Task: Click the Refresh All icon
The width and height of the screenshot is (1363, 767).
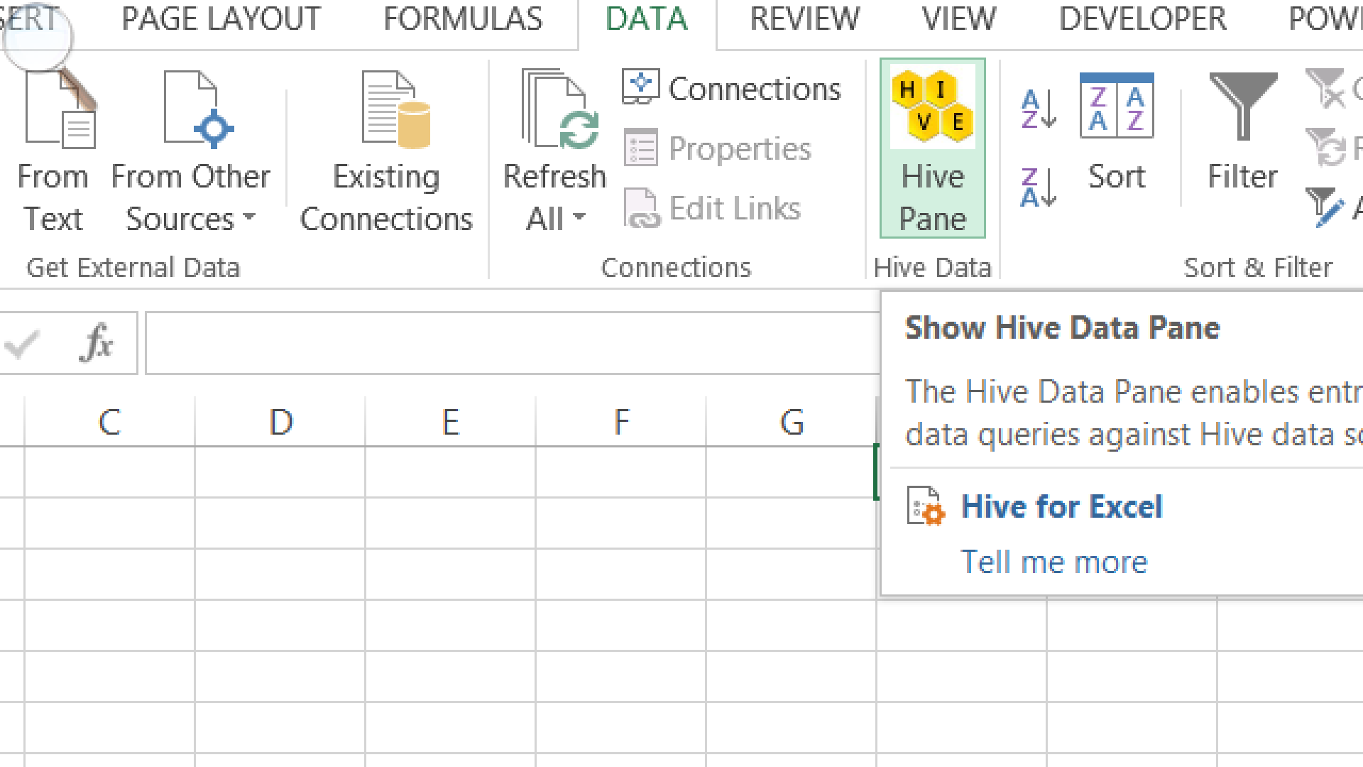Action: 559,110
